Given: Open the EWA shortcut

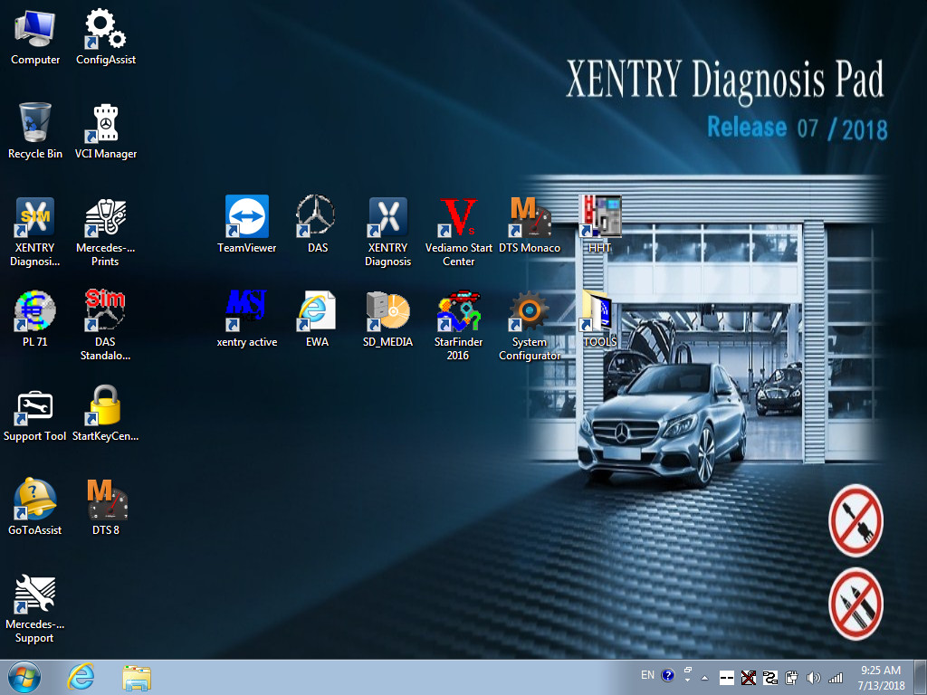Looking at the screenshot, I should [x=317, y=311].
